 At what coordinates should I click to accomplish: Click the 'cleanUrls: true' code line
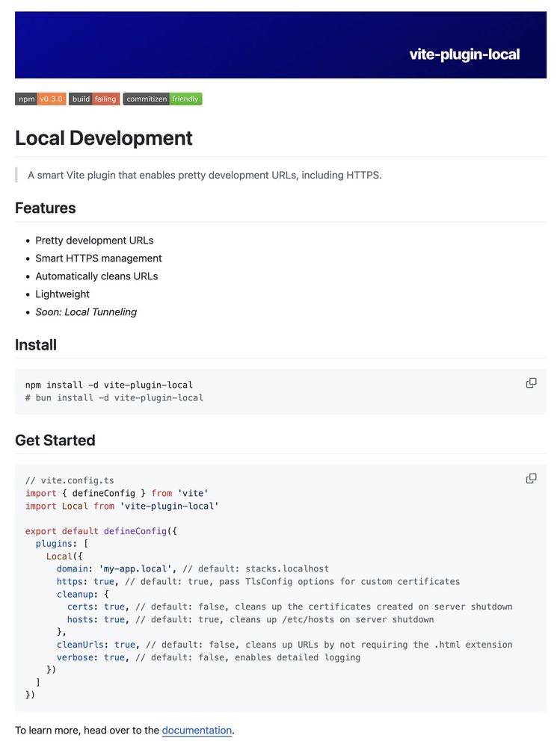coord(285,645)
